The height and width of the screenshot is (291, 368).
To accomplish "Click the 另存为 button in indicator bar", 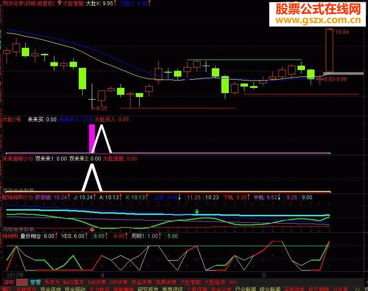I will pyautogui.click(x=52, y=282).
